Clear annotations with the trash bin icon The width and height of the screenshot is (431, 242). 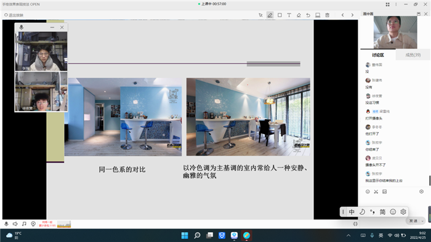(x=327, y=15)
